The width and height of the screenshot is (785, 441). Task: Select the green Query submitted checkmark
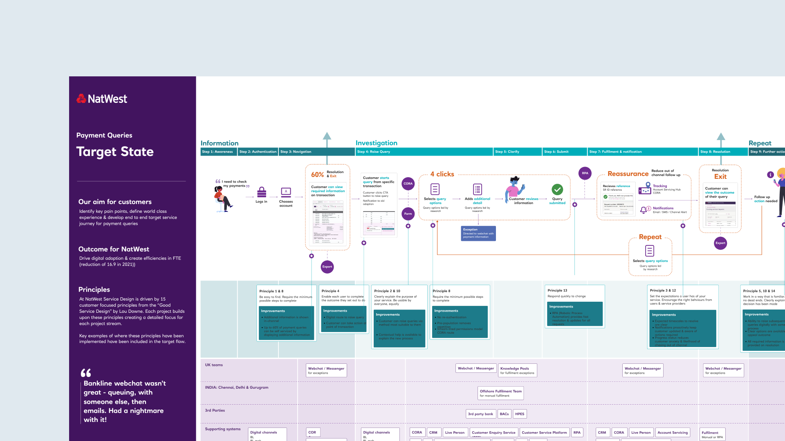(557, 189)
